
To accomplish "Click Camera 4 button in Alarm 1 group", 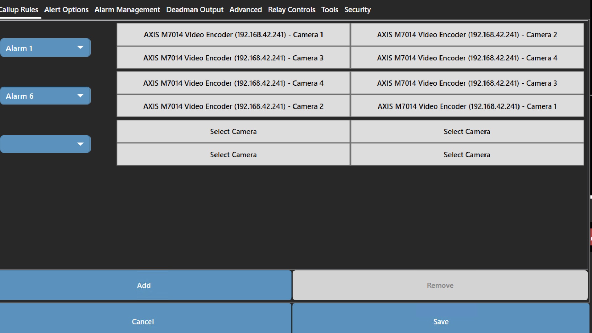I will (467, 58).
